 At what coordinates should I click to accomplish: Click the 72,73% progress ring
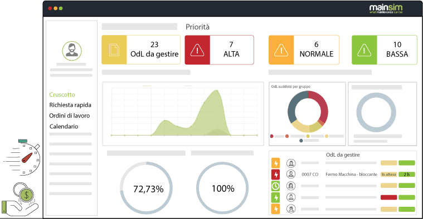pos(146,188)
